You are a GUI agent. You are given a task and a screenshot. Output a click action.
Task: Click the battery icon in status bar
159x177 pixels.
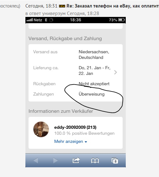(121, 20)
